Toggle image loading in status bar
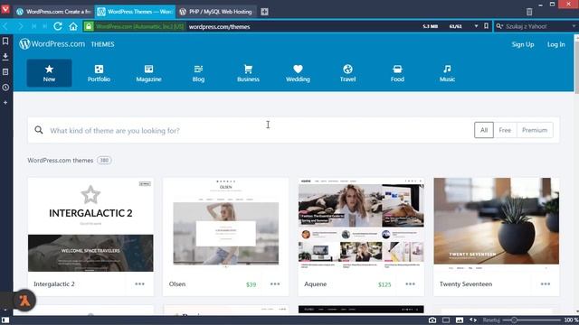The image size is (579, 325). coord(460,320)
